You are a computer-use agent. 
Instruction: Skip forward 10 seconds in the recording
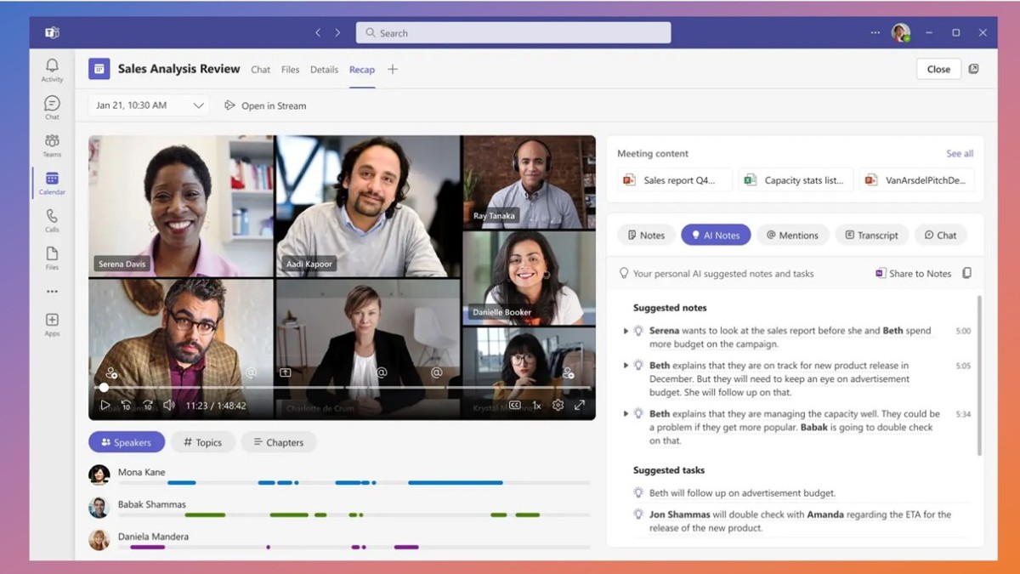[147, 406]
